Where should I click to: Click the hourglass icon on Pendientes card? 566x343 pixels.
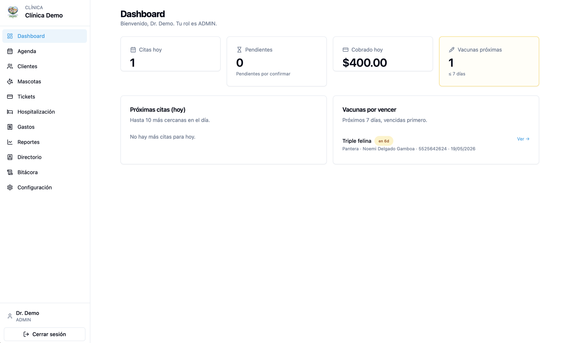pyautogui.click(x=239, y=50)
